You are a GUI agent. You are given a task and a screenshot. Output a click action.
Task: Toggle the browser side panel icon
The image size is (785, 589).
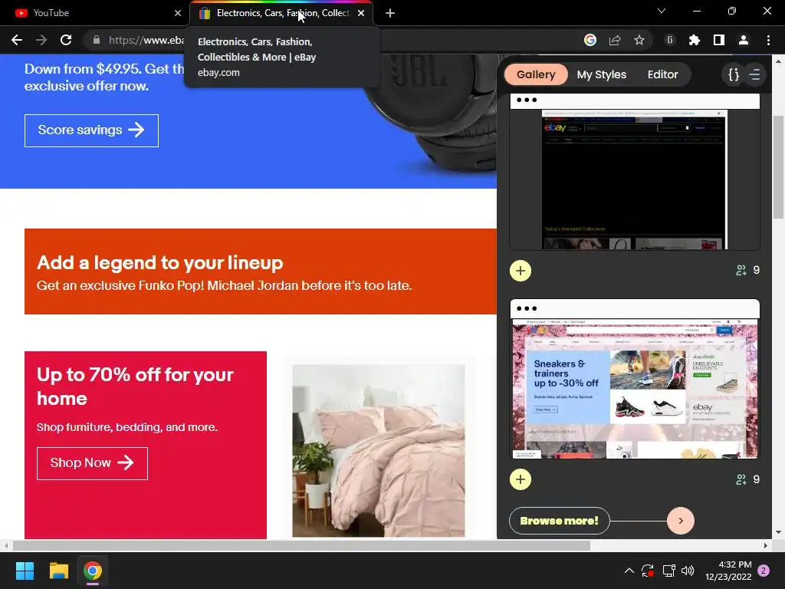pos(719,40)
